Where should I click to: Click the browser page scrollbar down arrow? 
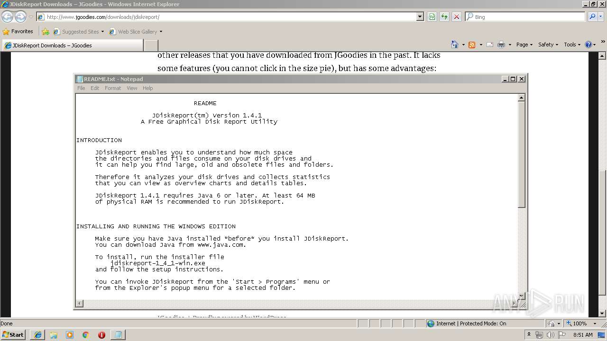602,314
